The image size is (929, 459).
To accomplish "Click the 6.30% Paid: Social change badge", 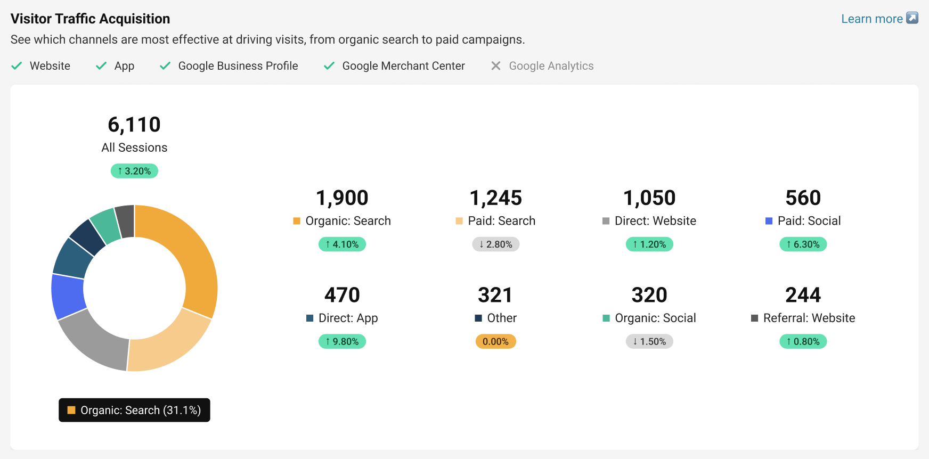I will pos(803,244).
